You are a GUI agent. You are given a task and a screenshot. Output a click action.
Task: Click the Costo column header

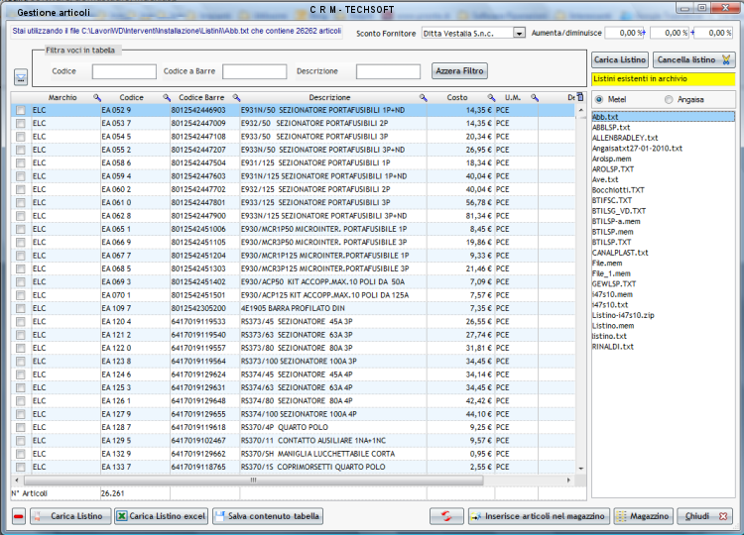tap(457, 98)
